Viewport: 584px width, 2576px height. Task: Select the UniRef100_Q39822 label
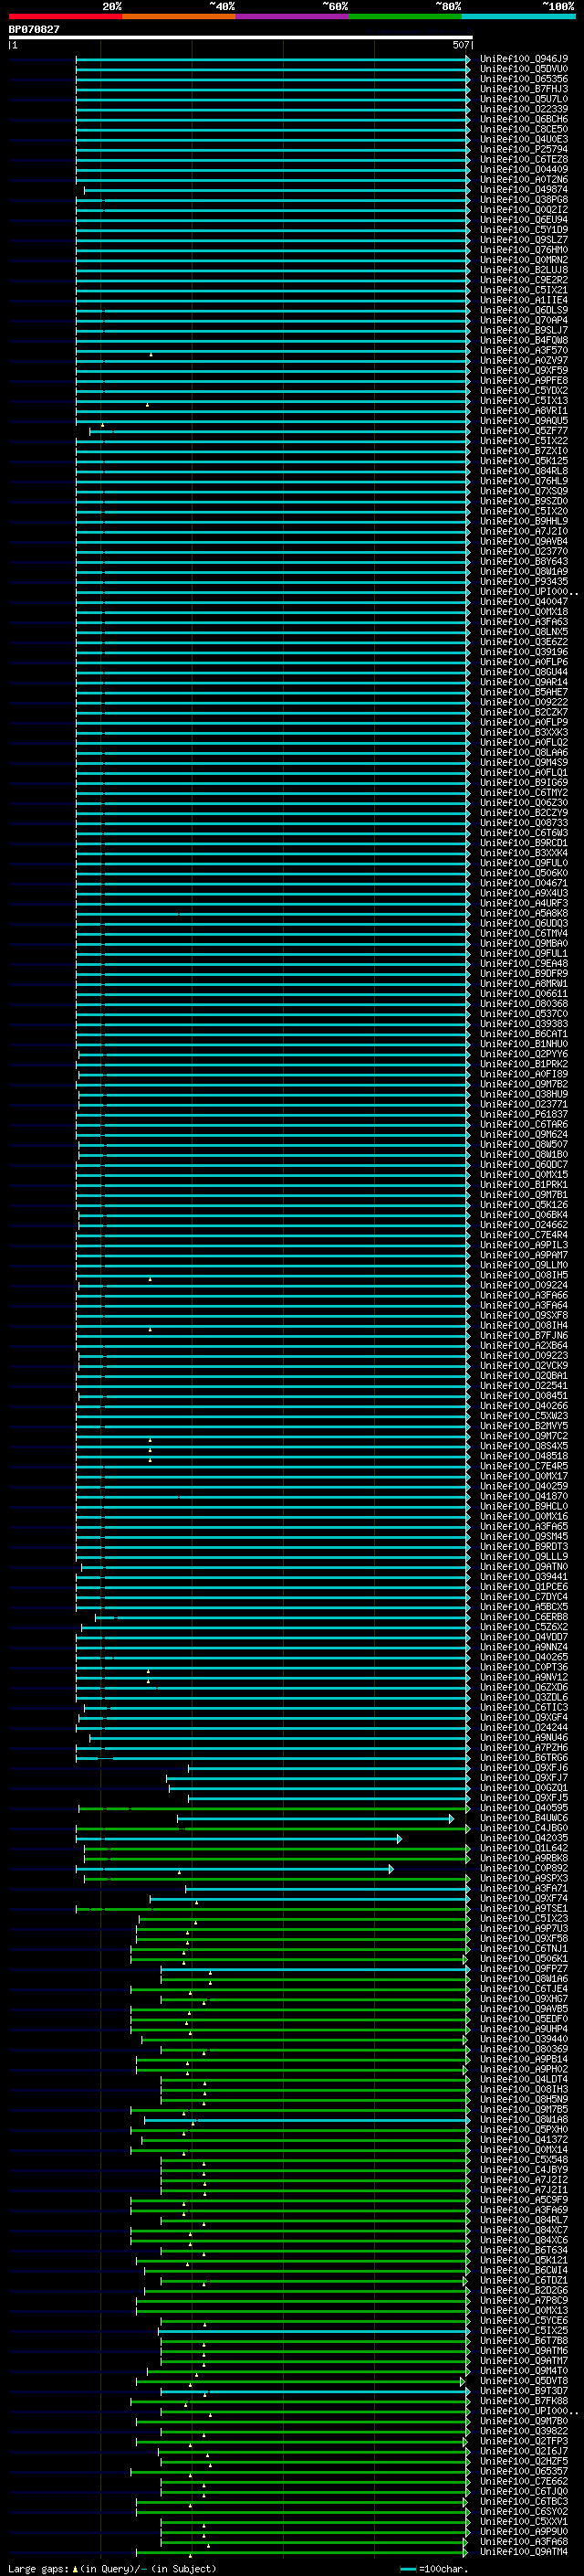(523, 2431)
